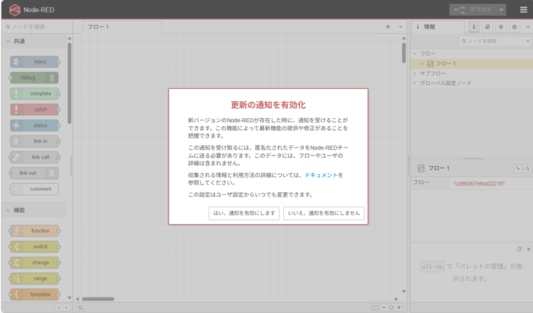Select the function node in palette
The image size is (533, 313).
point(35,230)
